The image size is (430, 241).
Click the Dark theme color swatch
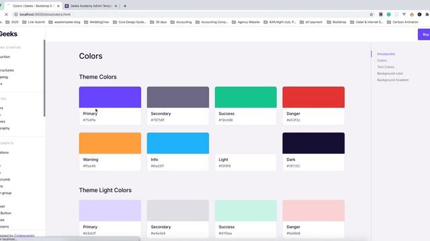(314, 143)
